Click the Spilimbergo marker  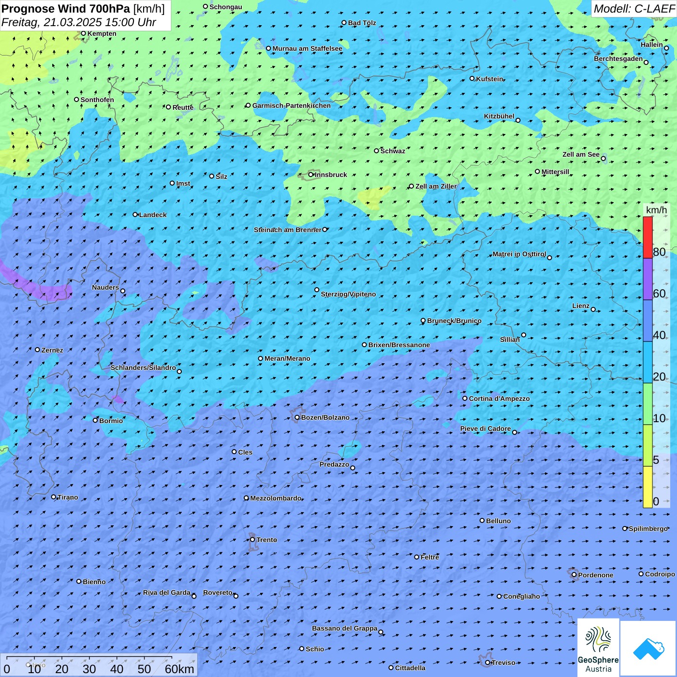(x=625, y=529)
